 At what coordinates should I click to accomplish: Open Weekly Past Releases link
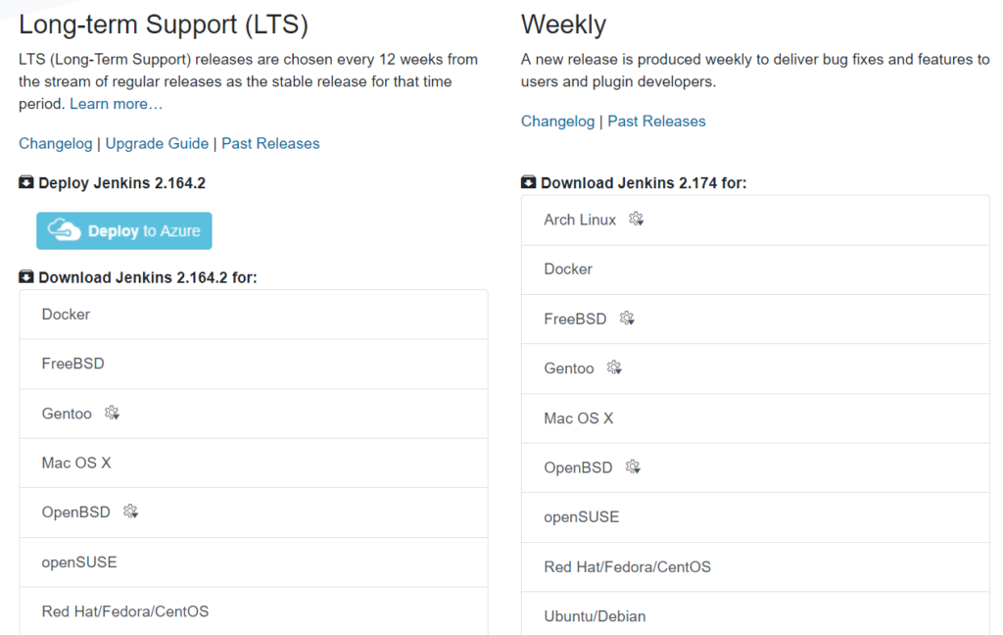pyautogui.click(x=656, y=121)
